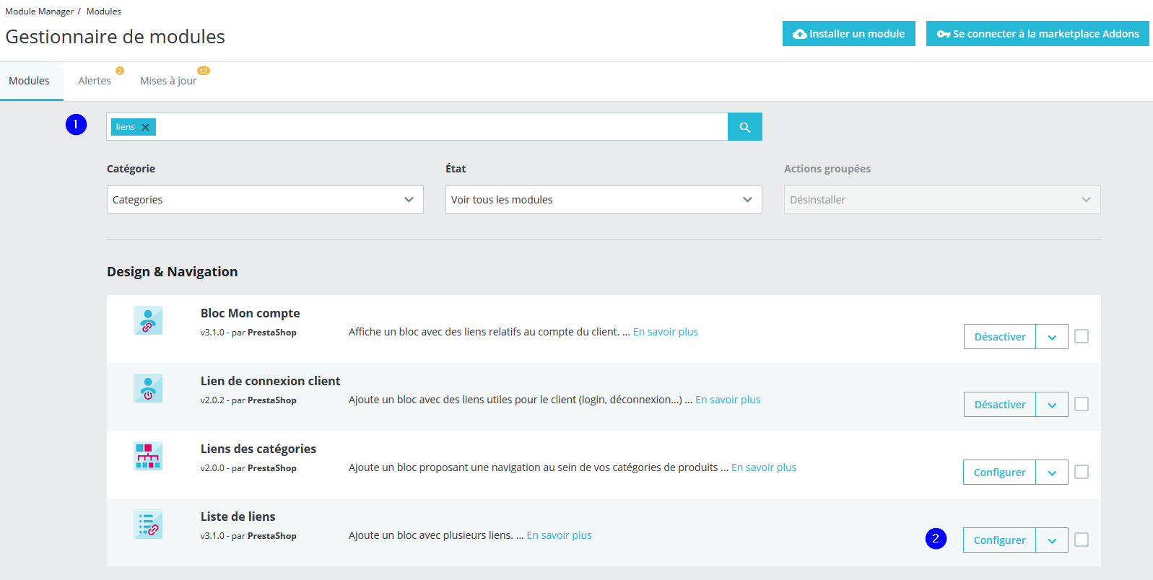Image resolution: width=1153 pixels, height=580 pixels.
Task: Expand actions arrow for Bloc Mon compte
Action: (1052, 337)
